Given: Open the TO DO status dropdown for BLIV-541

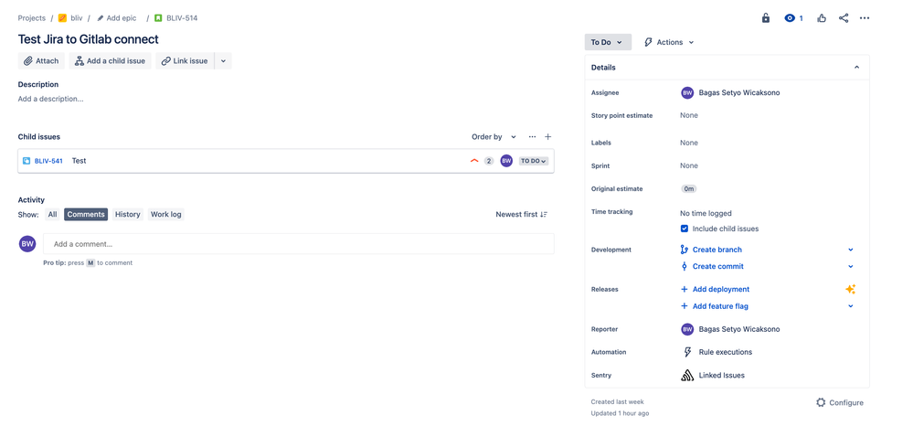Looking at the screenshot, I should click(x=534, y=161).
